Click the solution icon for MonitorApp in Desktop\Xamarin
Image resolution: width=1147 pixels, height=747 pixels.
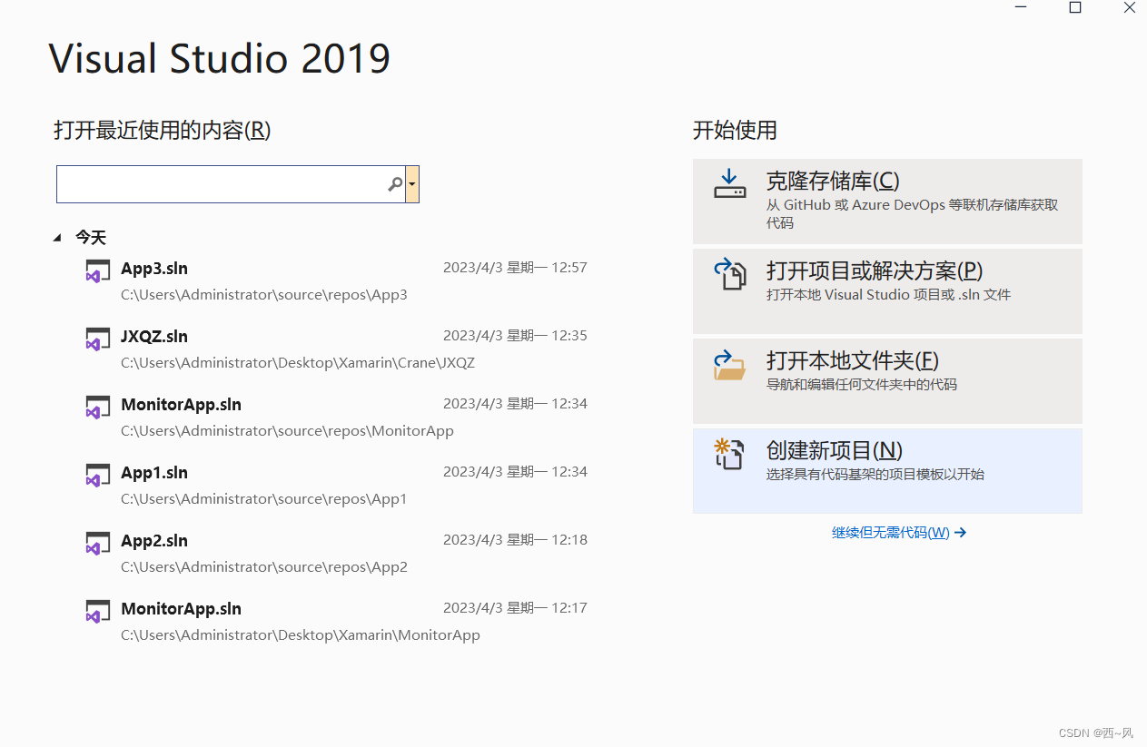point(97,611)
